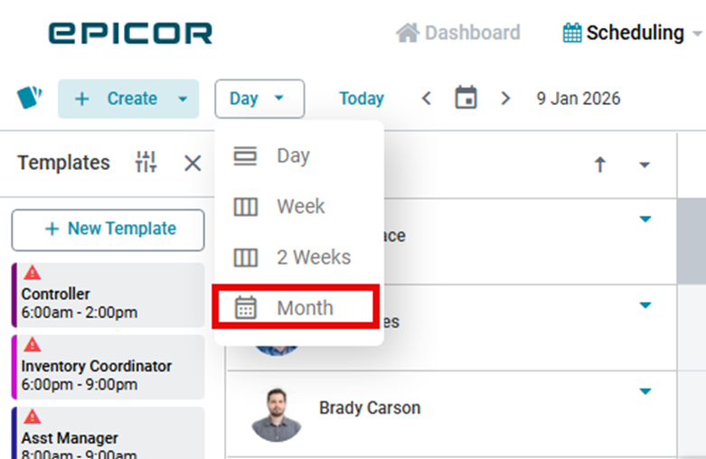Go to the Dashboard page
The width and height of the screenshot is (706, 459).
pos(458,33)
